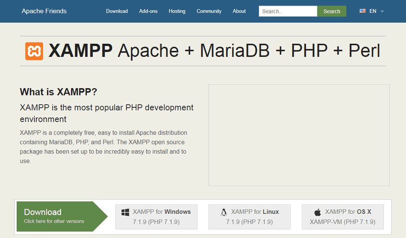Focus the Search input field
The width and height of the screenshot is (406, 238).
click(x=288, y=11)
